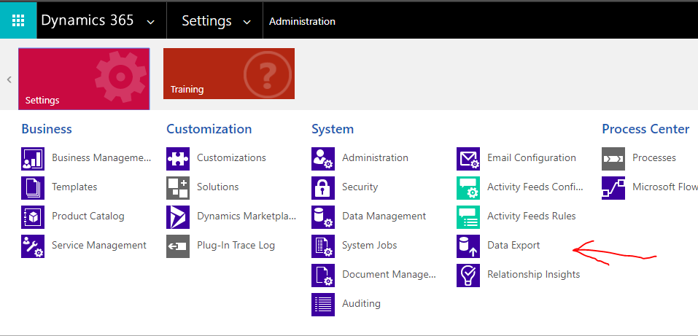Click the Dynamics Marketplace icon
This screenshot has width=698, height=336.
tap(178, 216)
